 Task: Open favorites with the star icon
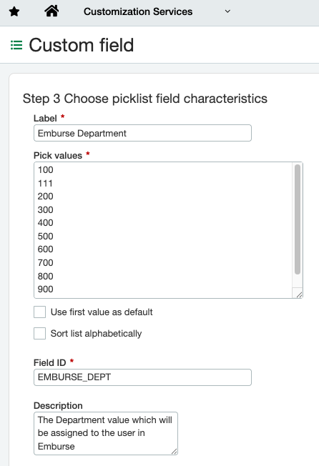coord(14,11)
